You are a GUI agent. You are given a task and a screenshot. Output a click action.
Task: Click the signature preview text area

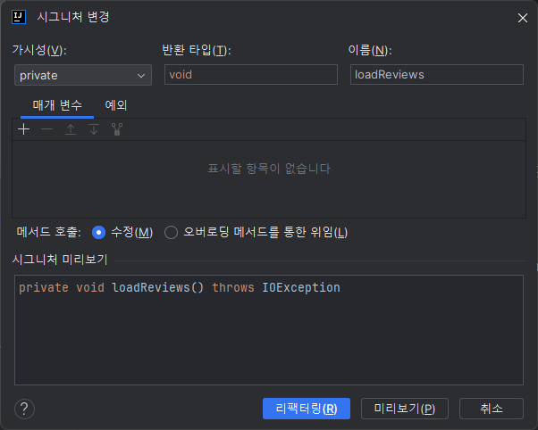(269, 330)
